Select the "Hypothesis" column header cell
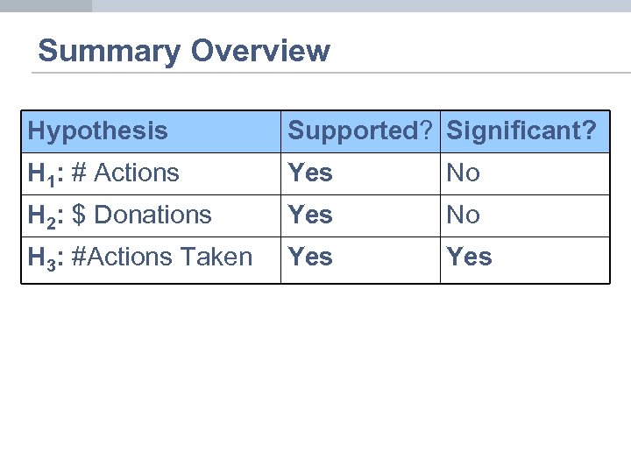Viewport: 631px width, 473px height. pos(97,131)
